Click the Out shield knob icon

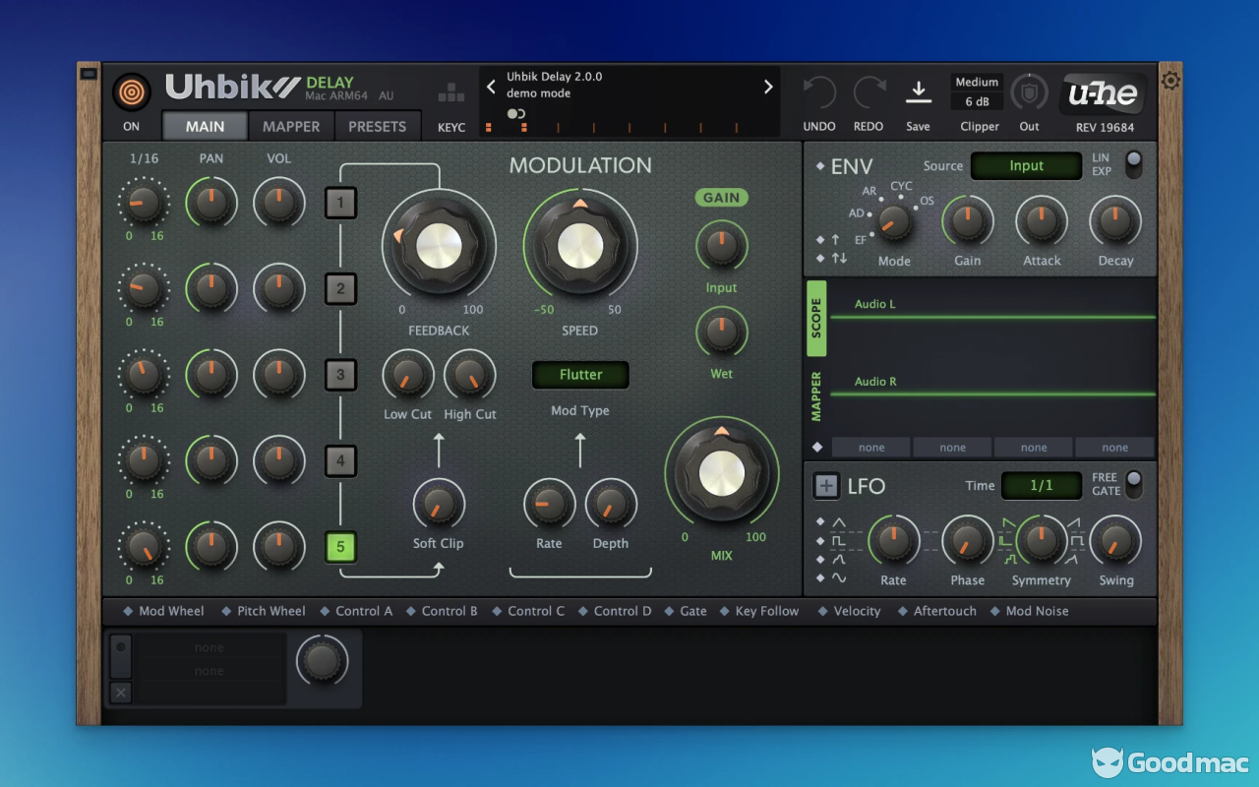pyautogui.click(x=1029, y=92)
